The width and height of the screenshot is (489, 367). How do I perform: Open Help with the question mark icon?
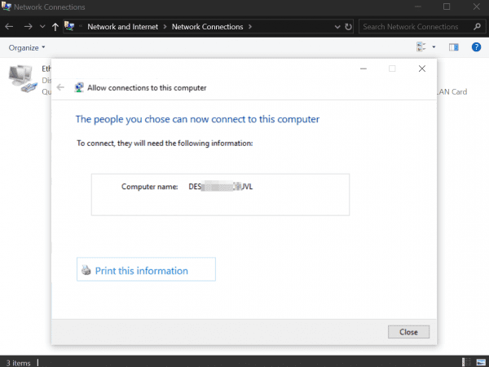point(476,47)
